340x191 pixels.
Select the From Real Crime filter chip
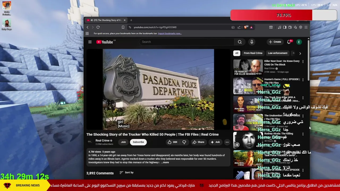(253, 53)
